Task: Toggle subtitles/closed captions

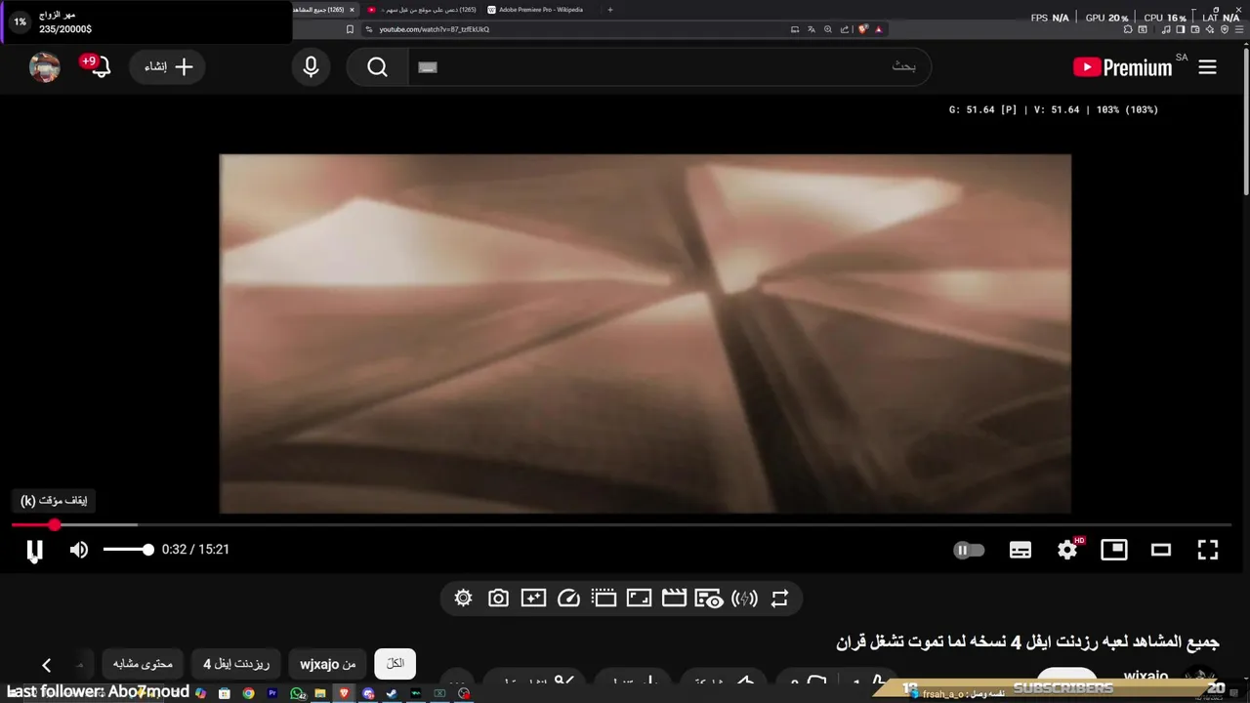Action: tap(1021, 550)
